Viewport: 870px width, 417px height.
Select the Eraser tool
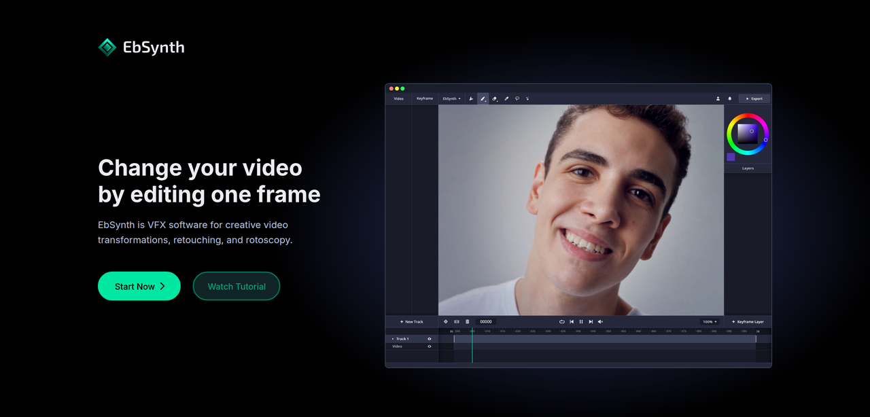[495, 98]
